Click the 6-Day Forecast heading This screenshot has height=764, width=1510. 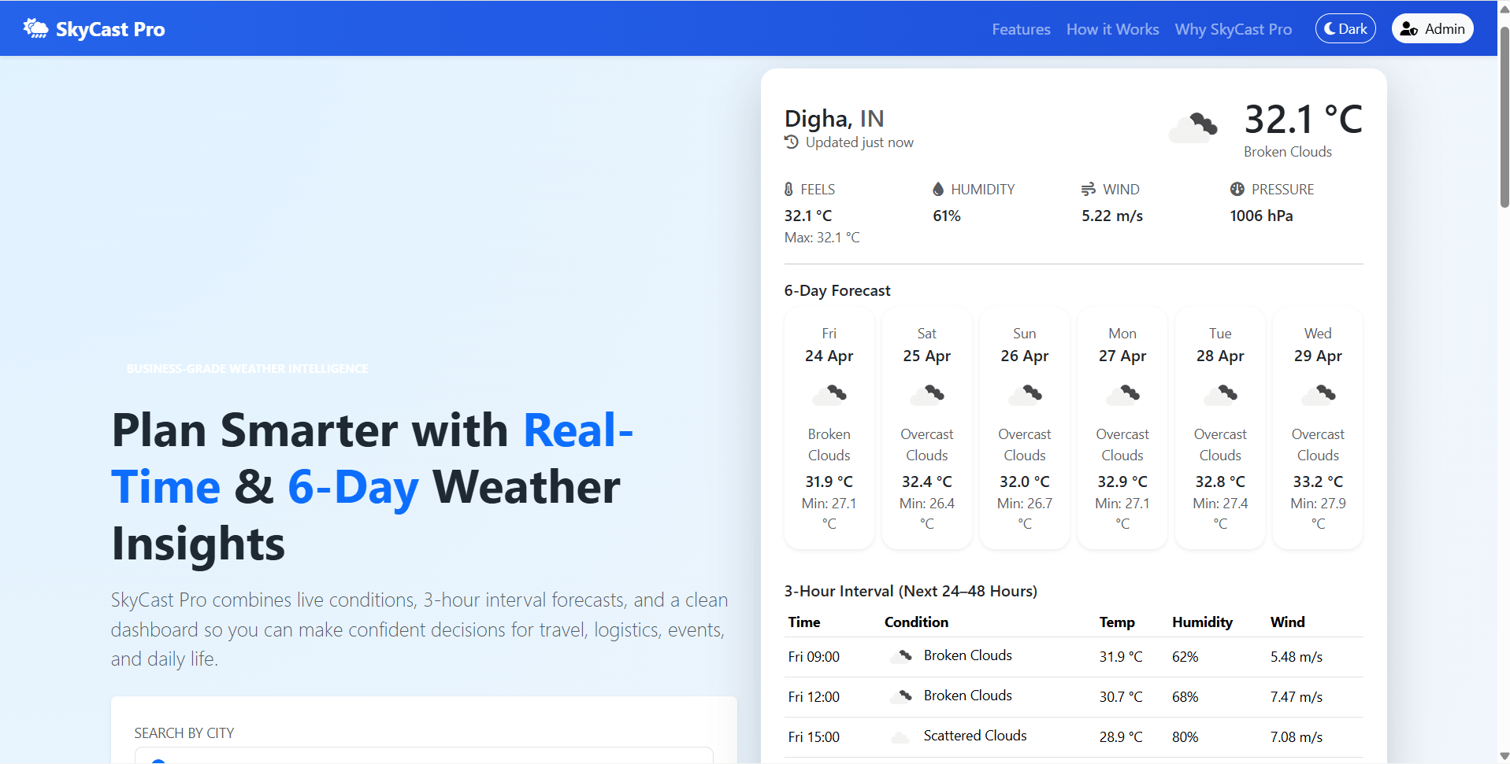pos(837,290)
